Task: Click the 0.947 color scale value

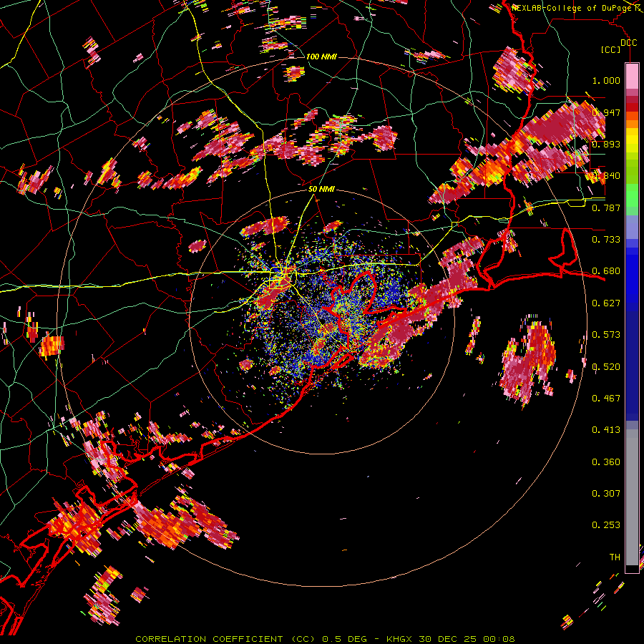Action: coord(606,112)
